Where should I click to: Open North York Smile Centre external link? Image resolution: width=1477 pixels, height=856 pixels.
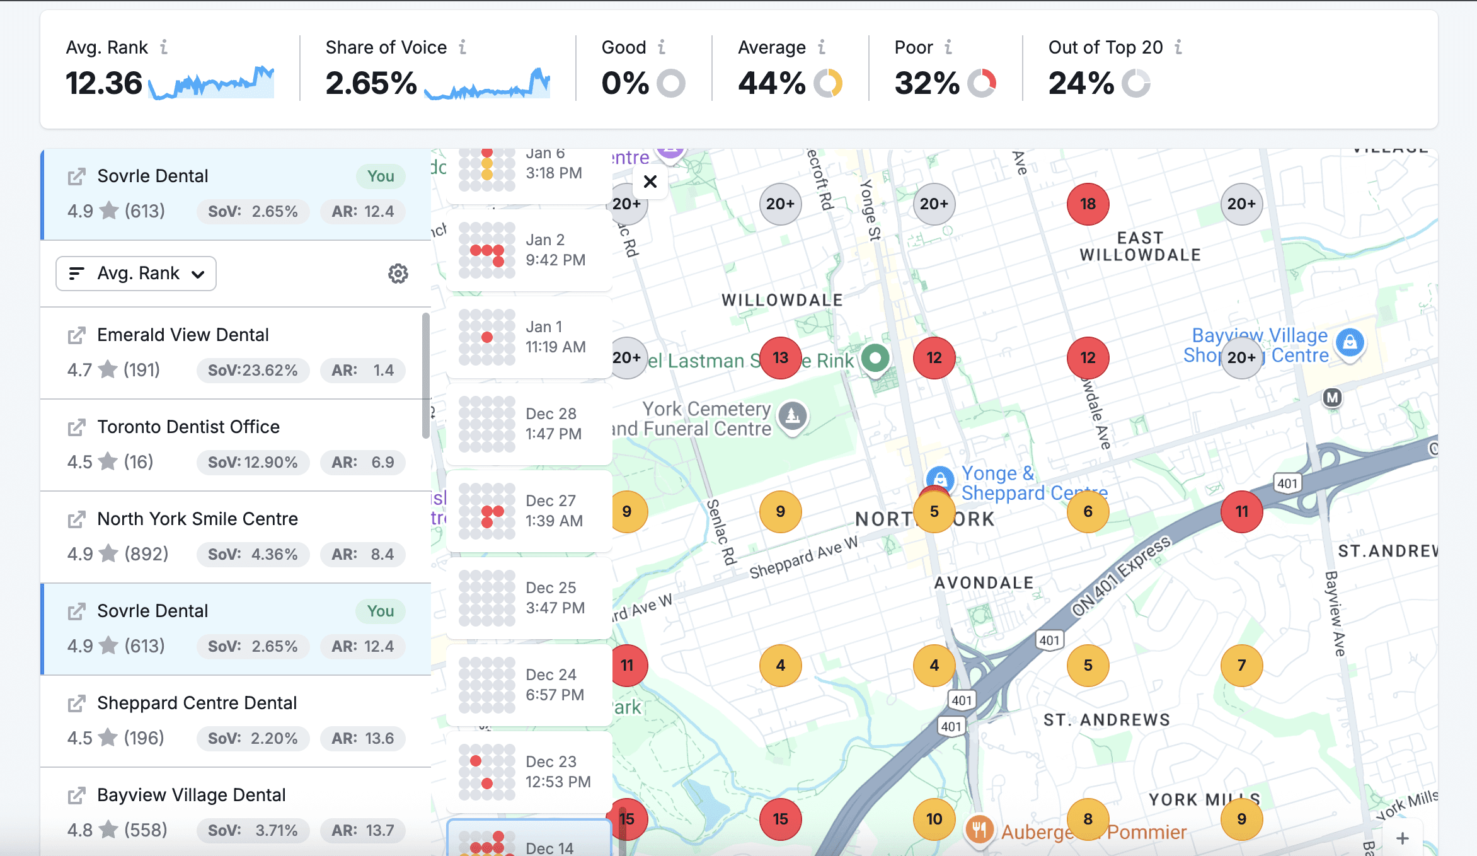pyautogui.click(x=76, y=519)
